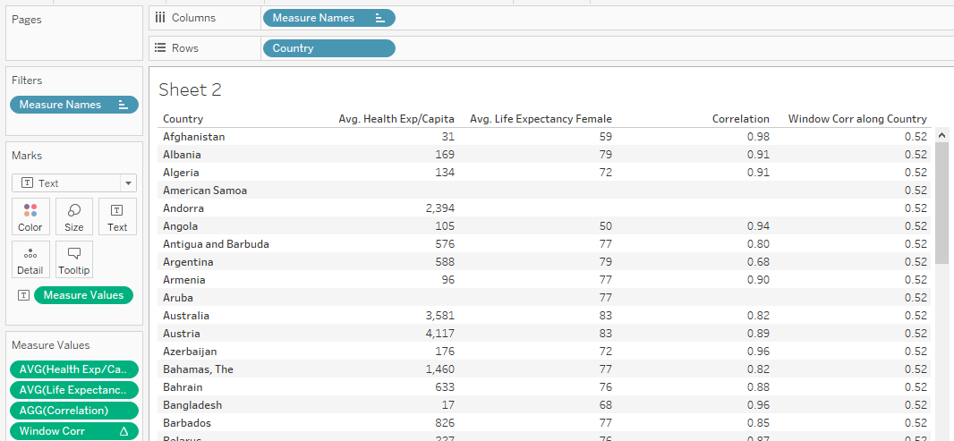Select the AVG(Health Exp/Capita) measure pill
The height and width of the screenshot is (441, 954).
73,369
